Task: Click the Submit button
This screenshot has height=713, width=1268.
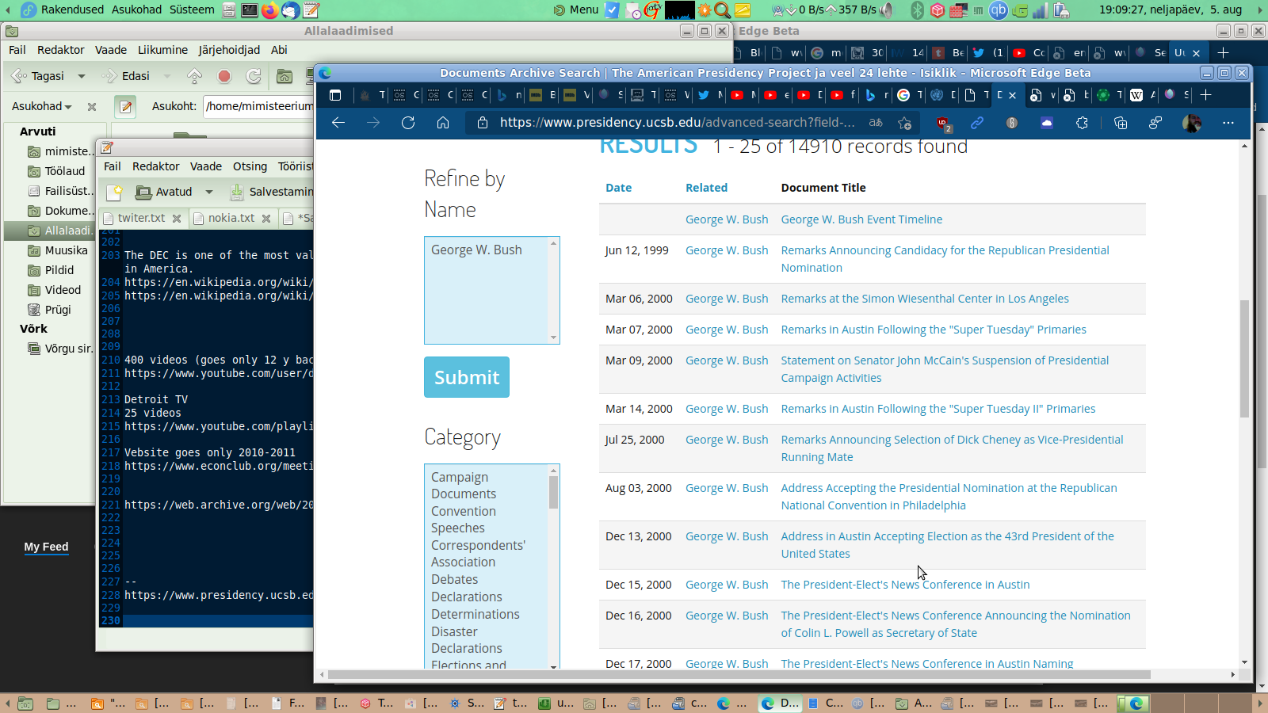Action: [467, 377]
